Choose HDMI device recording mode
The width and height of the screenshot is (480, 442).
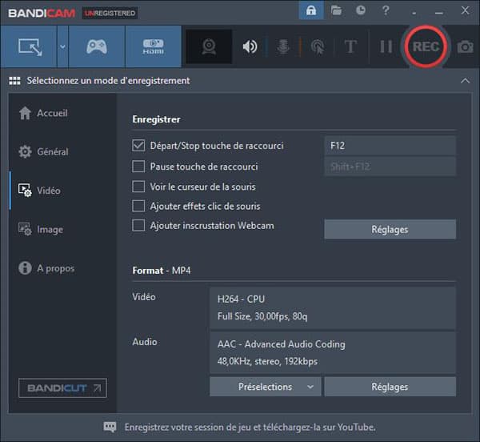tap(153, 46)
